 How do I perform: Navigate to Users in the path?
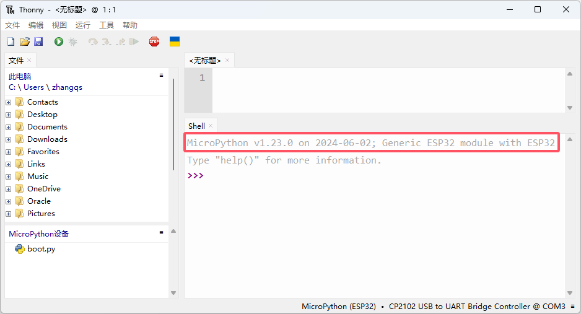pos(33,87)
